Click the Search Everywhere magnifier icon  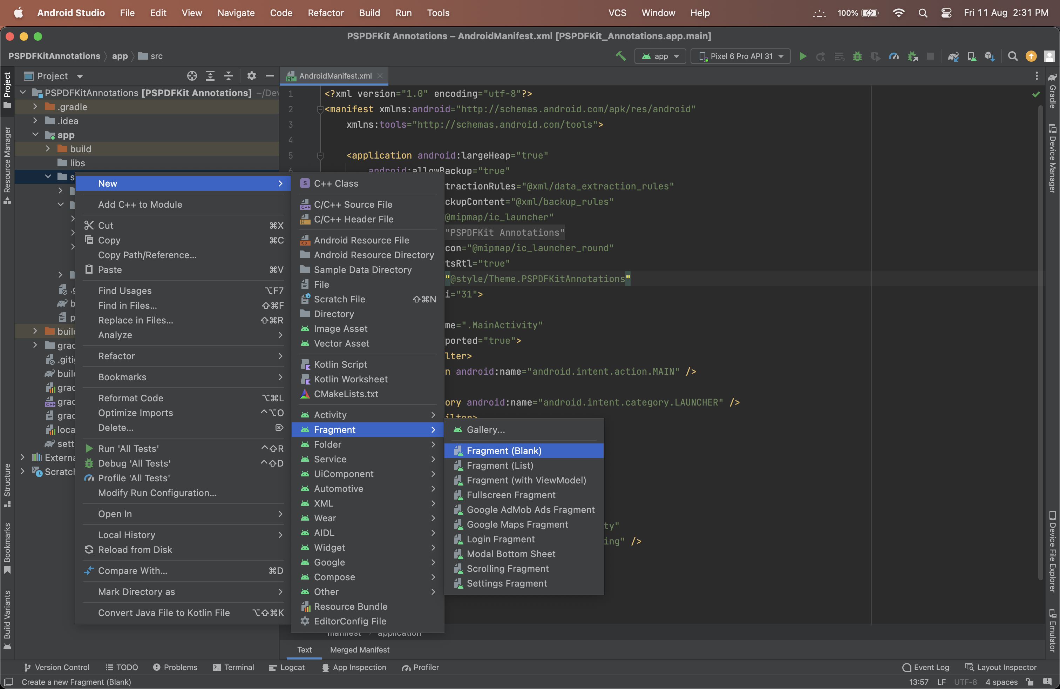[1013, 56]
